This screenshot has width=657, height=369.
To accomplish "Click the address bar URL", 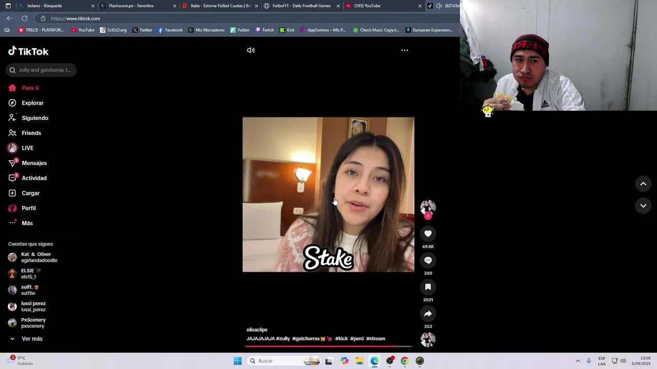I will [75, 18].
